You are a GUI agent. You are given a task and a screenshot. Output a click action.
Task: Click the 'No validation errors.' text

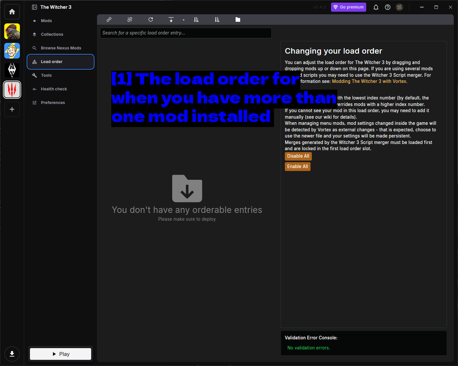(309, 348)
